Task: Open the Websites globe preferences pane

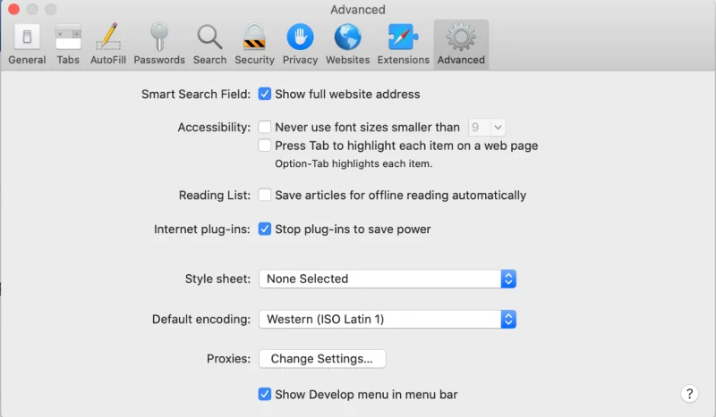Action: pyautogui.click(x=347, y=45)
